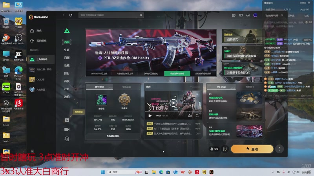Open the PTR-32 rifle promo banner
This screenshot has height=176, width=314.
point(151,50)
